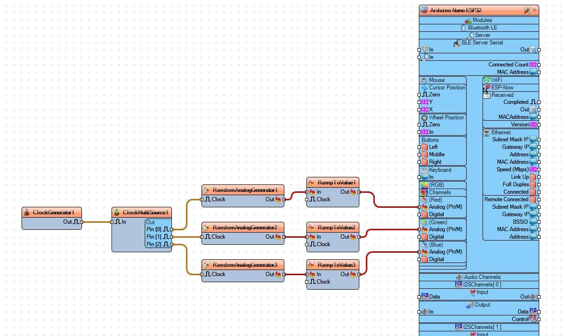Click the (Red) channel icon
This screenshot has height=336, width=565.
[424, 200]
